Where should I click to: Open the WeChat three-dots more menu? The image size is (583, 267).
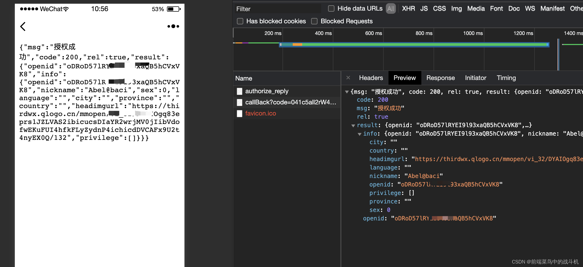tap(173, 26)
